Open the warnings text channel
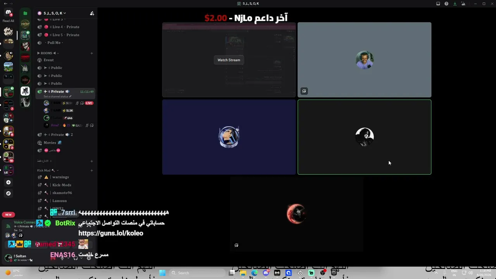 (65, 177)
